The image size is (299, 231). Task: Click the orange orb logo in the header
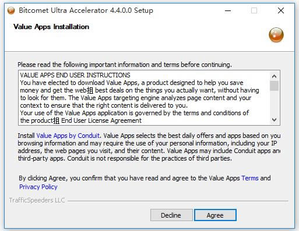[x=276, y=35]
